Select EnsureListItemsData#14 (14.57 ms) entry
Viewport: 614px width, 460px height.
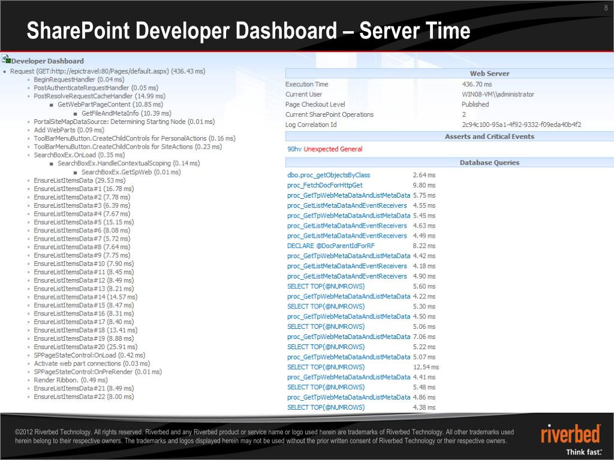coord(85,297)
